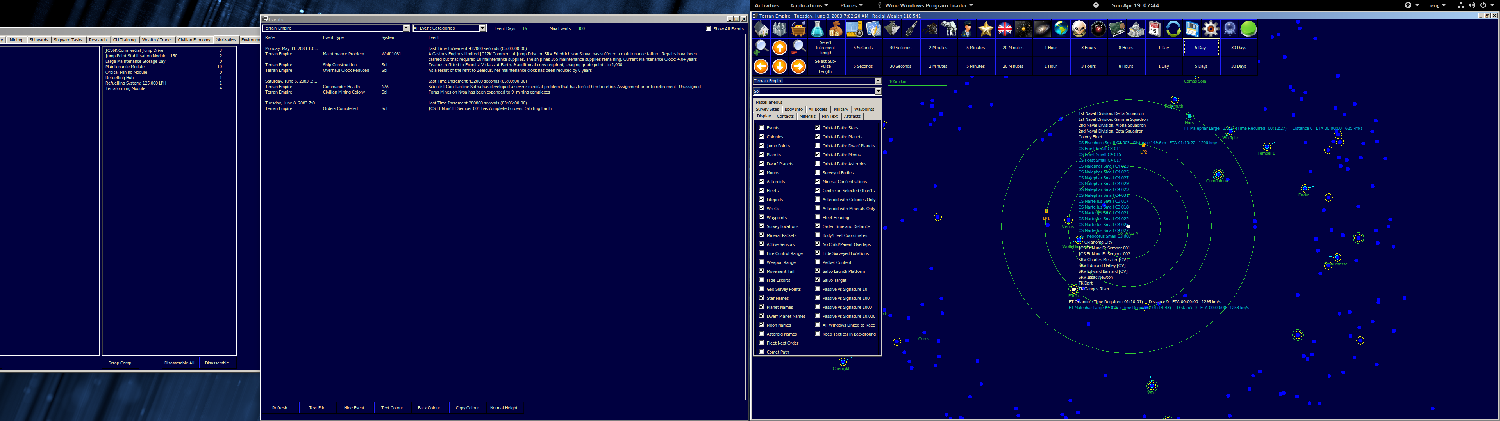Viewport: 1500px width, 421px height.
Task: Click the big green round button icon
Action: click(x=1248, y=29)
